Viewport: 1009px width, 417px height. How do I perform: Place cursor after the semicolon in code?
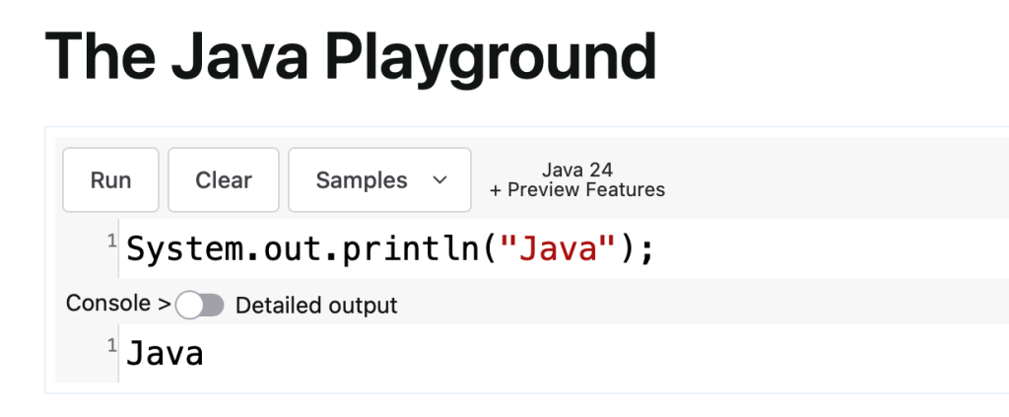pyautogui.click(x=655, y=249)
